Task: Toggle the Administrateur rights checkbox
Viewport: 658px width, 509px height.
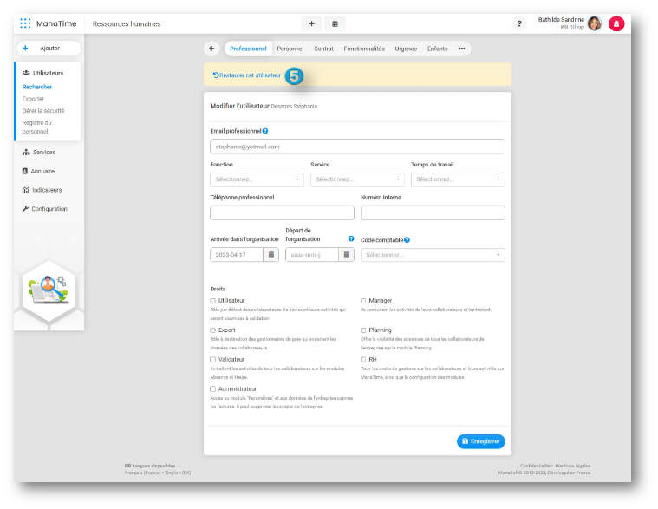Action: (x=212, y=389)
